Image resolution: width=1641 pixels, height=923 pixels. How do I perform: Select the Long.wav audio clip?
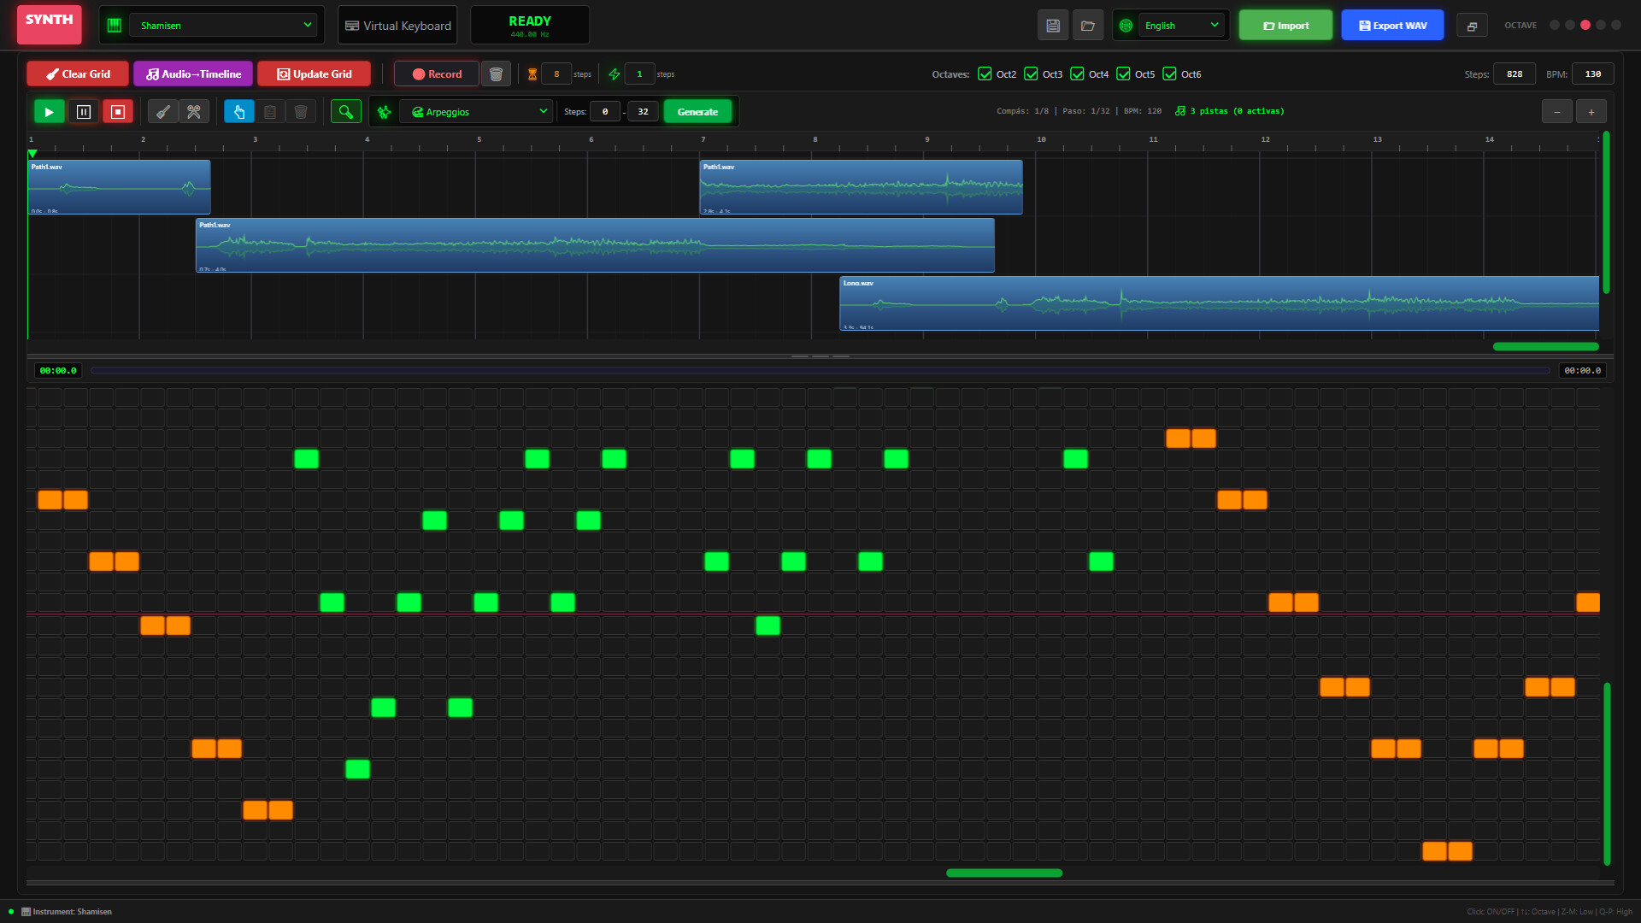pos(1219,303)
